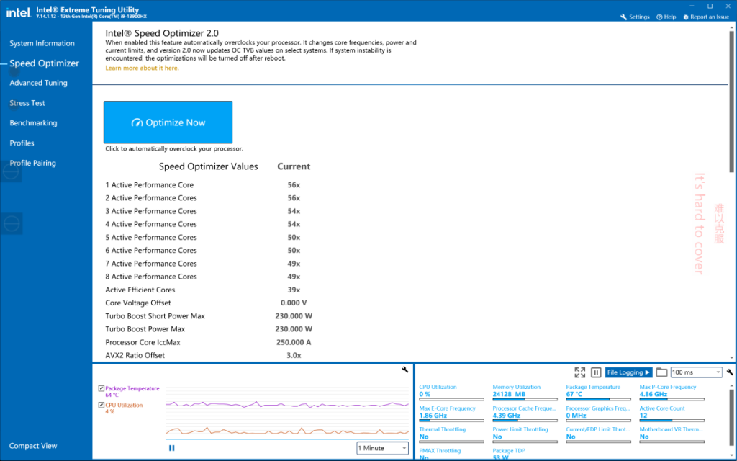
Task: Select Speed Optimizer in the sidebar
Action: (x=44, y=63)
